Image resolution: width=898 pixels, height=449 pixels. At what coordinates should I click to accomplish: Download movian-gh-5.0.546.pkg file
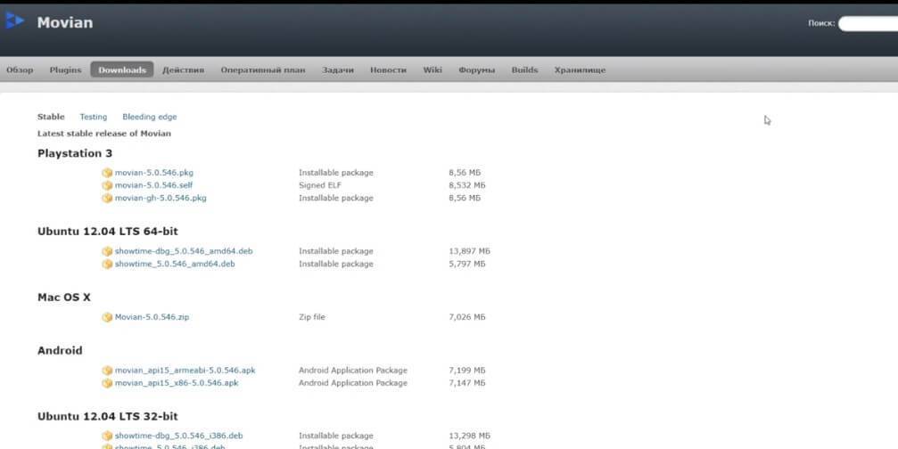pos(161,198)
